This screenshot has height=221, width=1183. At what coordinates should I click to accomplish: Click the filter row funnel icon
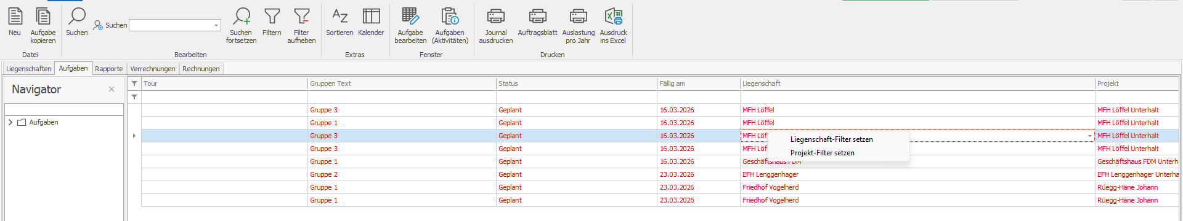[134, 97]
